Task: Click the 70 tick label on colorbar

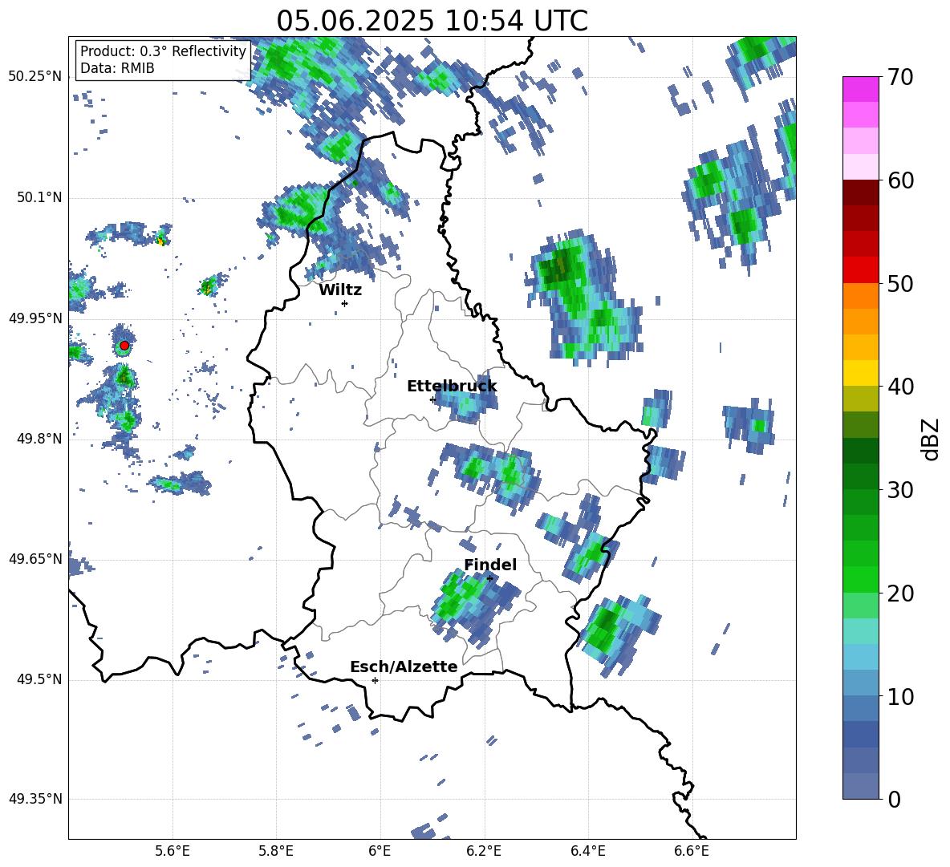Action: [901, 78]
